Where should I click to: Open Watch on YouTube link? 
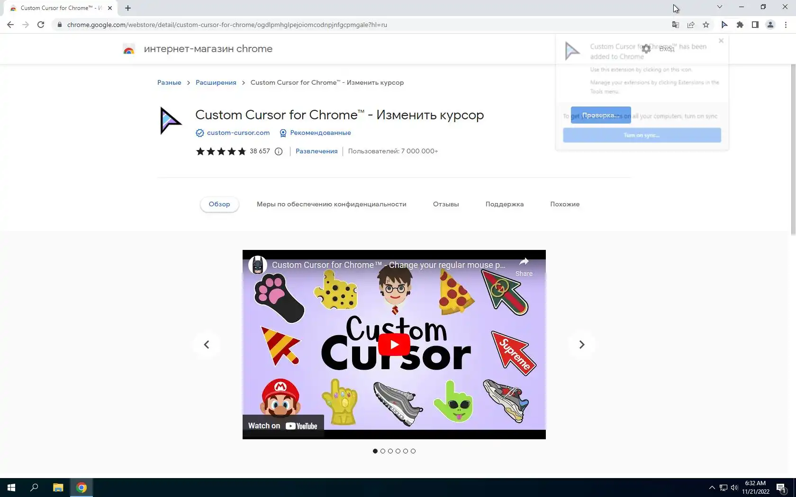(x=283, y=426)
